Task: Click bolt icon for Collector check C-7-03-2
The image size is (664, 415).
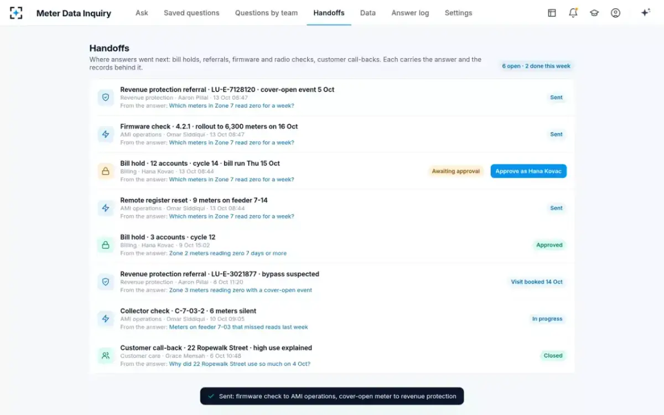Action: (x=106, y=319)
